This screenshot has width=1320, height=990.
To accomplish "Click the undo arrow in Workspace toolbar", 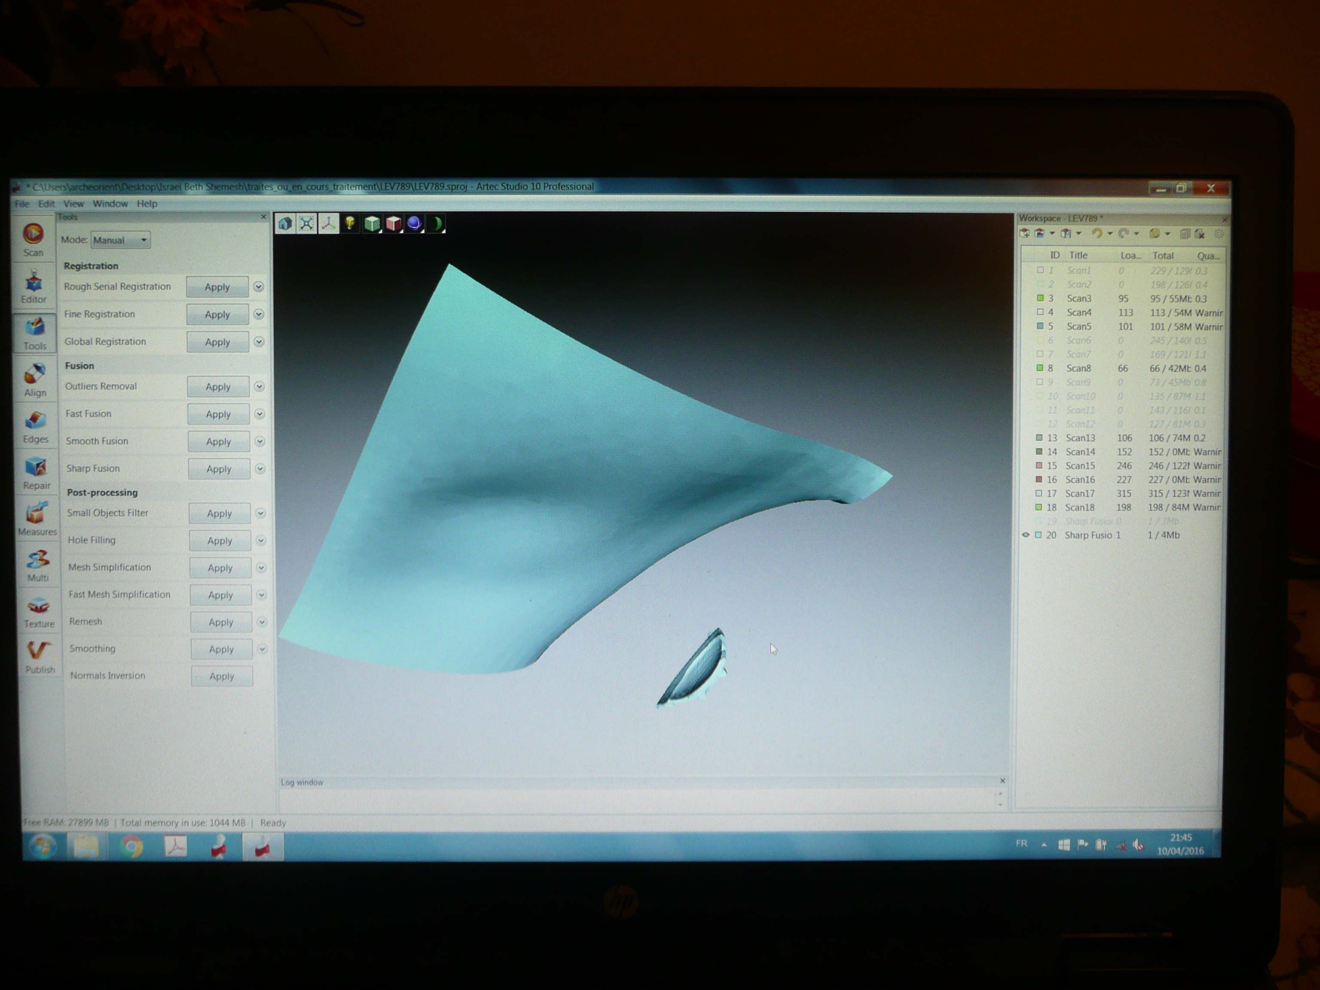I will [x=1097, y=234].
